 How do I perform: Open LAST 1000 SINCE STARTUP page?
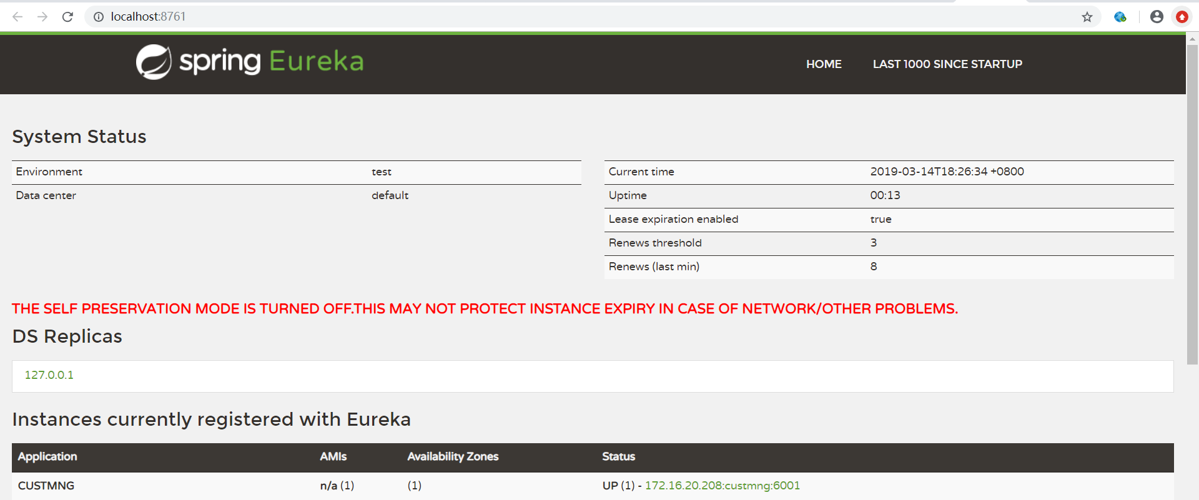pyautogui.click(x=947, y=64)
